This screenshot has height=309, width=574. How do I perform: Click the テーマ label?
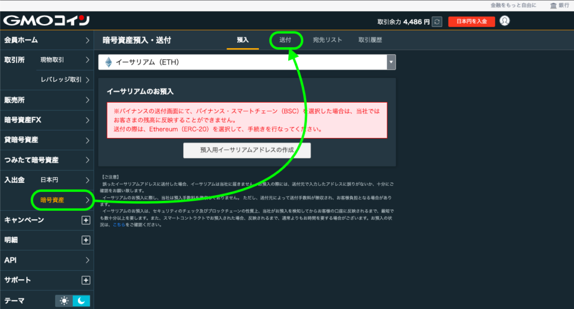[x=14, y=301]
